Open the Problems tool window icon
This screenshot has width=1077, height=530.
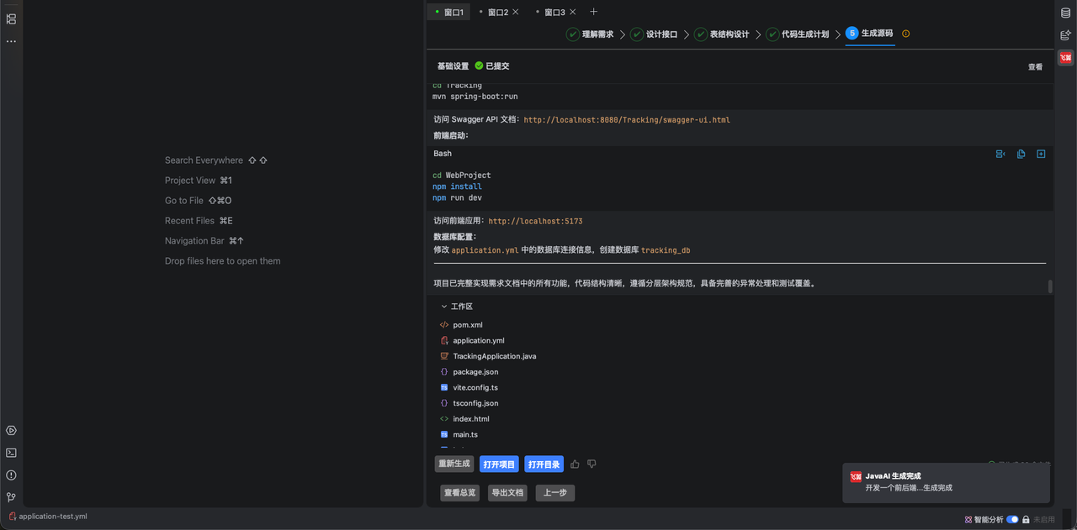[x=11, y=475]
